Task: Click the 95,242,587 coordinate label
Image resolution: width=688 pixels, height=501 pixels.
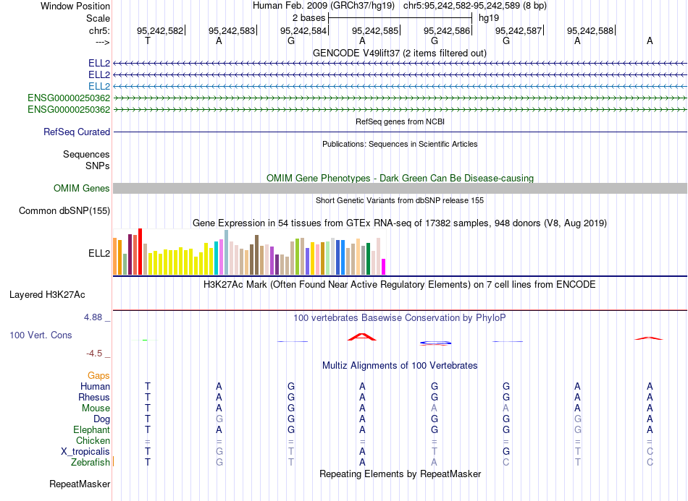Action: pyautogui.click(x=519, y=30)
